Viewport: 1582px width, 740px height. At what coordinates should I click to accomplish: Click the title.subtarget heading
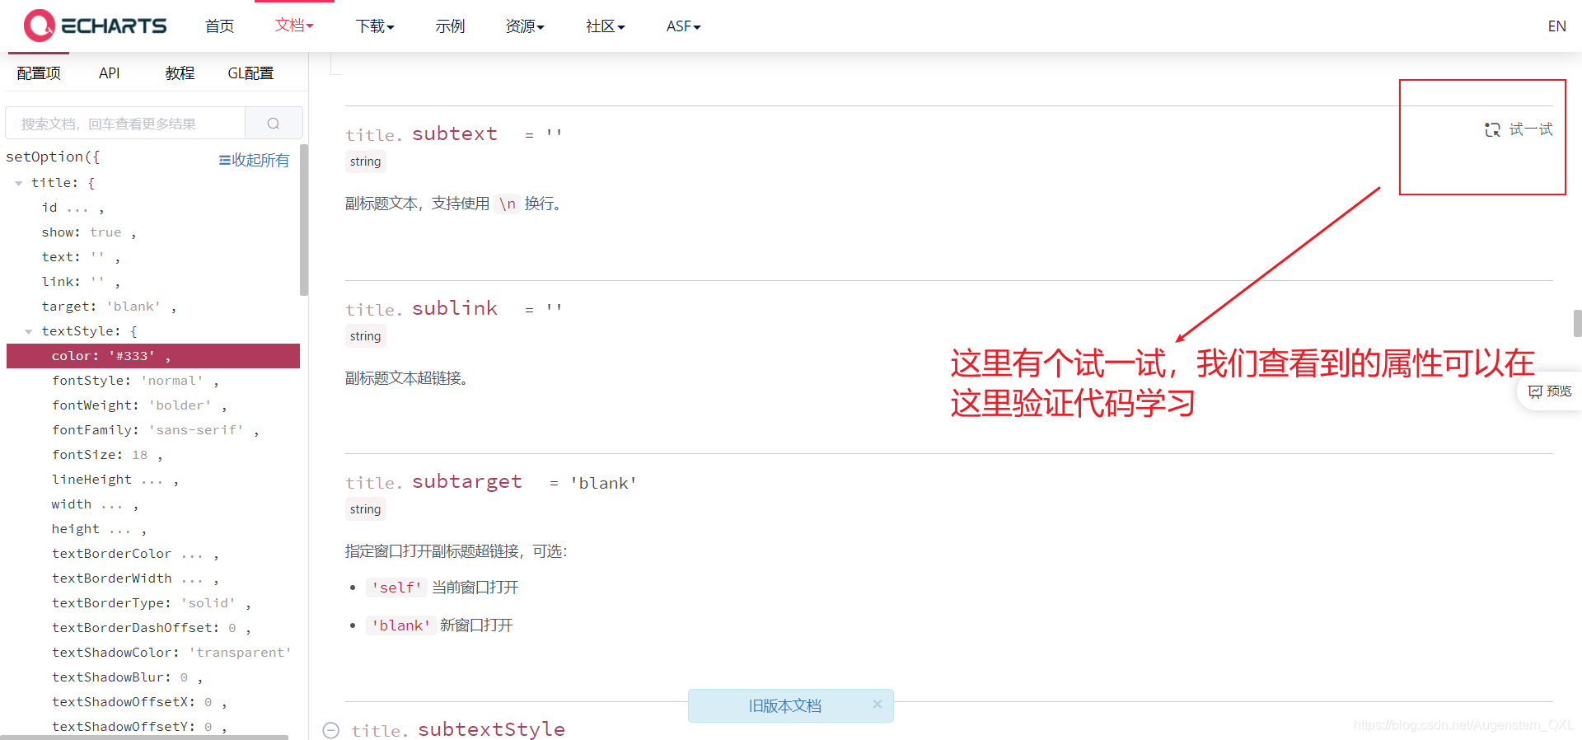tap(433, 482)
